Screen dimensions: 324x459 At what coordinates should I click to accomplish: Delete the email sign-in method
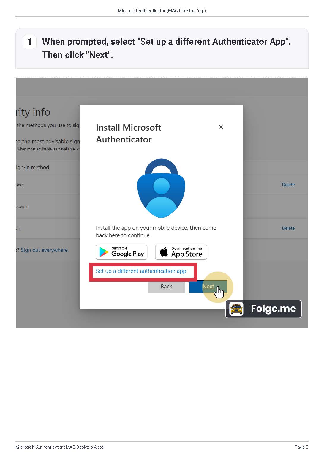[288, 228]
